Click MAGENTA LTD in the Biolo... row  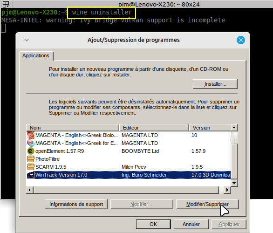click(140, 135)
